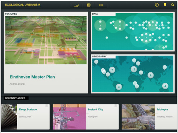The image size is (178, 133).
Task: Select the South America cluster labeled 4
Action: click(x=119, y=87)
